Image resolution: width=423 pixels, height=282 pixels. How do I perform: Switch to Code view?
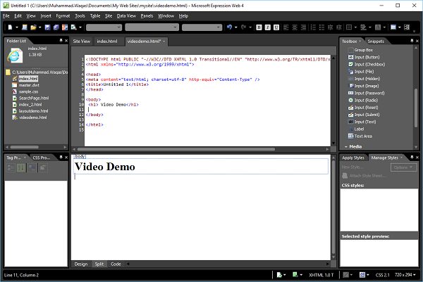click(x=116, y=264)
